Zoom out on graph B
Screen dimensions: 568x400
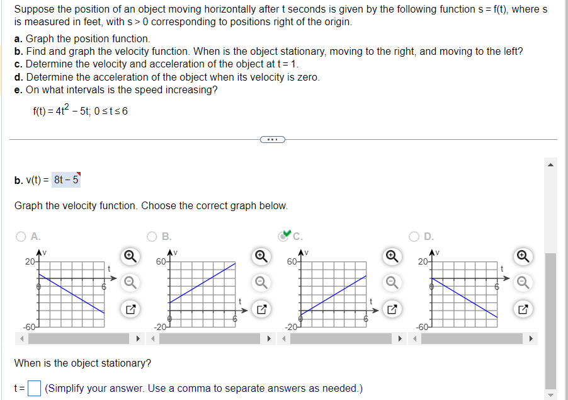[263, 282]
